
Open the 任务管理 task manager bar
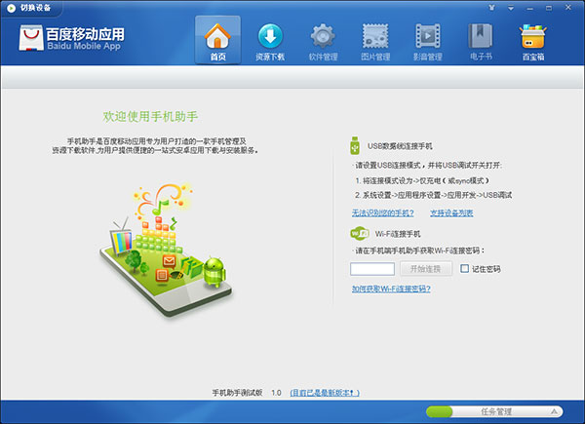[494, 411]
